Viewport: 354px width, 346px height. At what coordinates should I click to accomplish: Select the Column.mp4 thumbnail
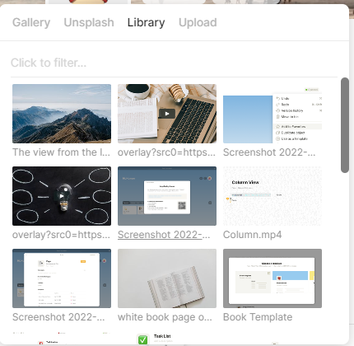click(x=272, y=196)
